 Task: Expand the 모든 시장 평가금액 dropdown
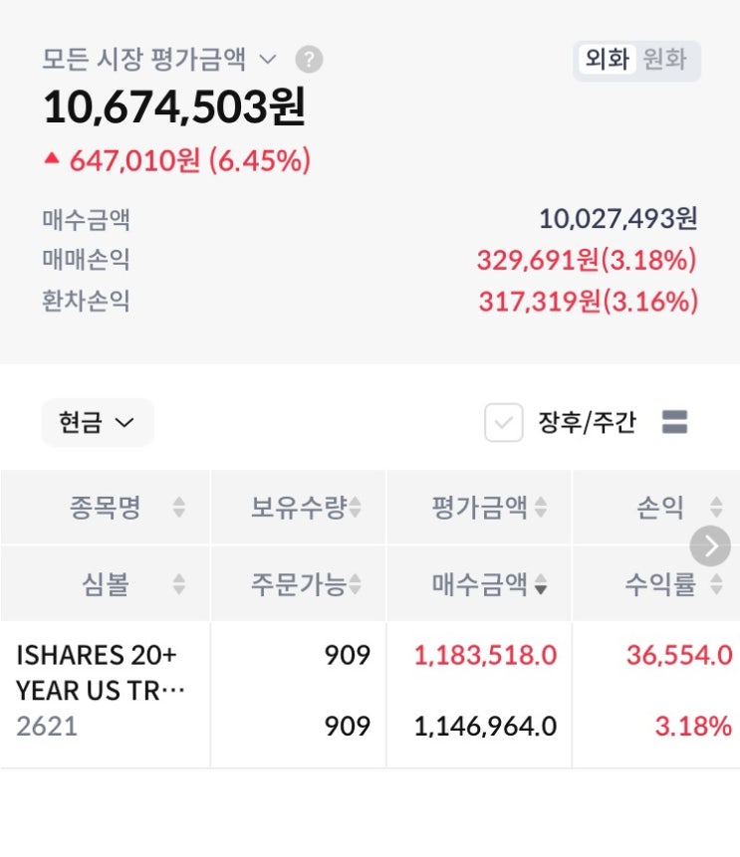point(267,60)
